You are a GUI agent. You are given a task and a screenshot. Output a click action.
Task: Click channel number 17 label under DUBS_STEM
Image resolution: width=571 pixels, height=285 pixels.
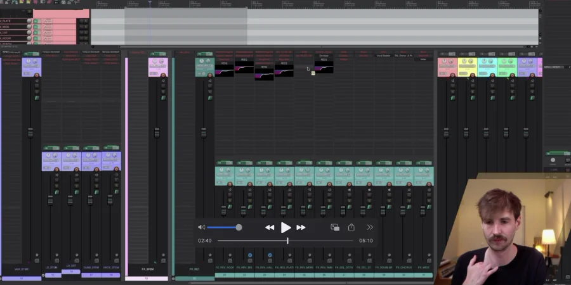pyautogui.click(x=91, y=275)
